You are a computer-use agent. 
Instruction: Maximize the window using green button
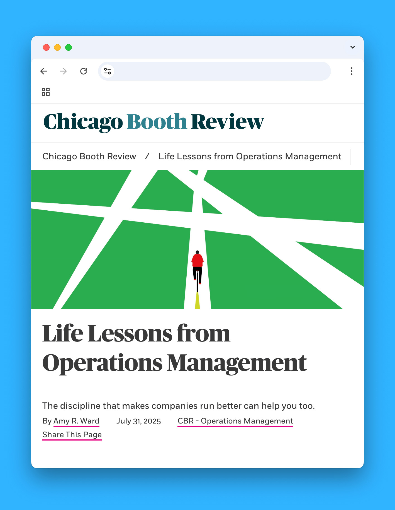tap(69, 47)
